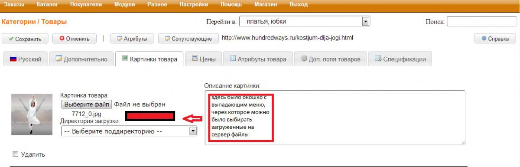Screen dimensions: 520x167
Task: Click the Директория загрузки label
Action: tap(90, 121)
